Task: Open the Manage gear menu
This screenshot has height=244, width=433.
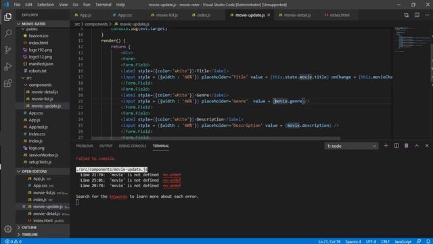Action: tap(7, 229)
